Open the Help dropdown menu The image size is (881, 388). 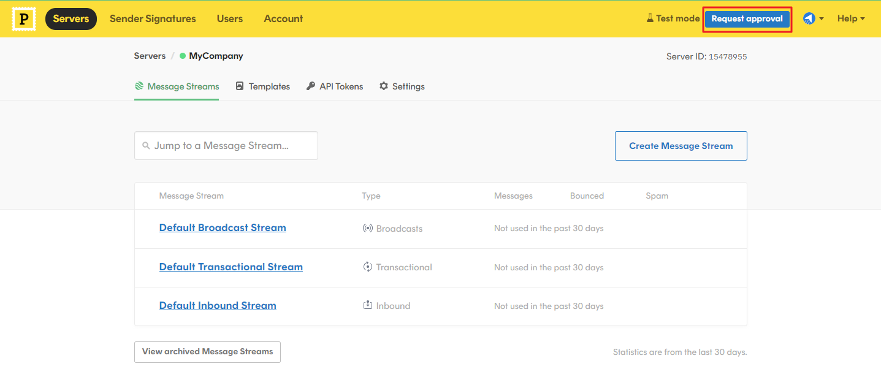pyautogui.click(x=851, y=18)
